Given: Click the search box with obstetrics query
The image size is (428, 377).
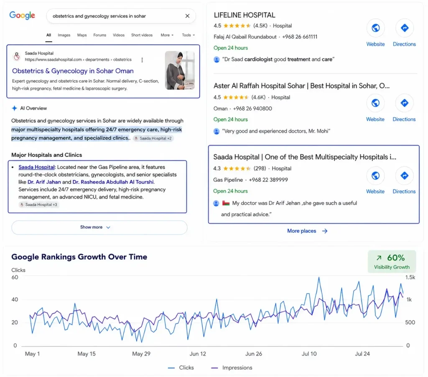Looking at the screenshot, I should pyautogui.click(x=121, y=16).
